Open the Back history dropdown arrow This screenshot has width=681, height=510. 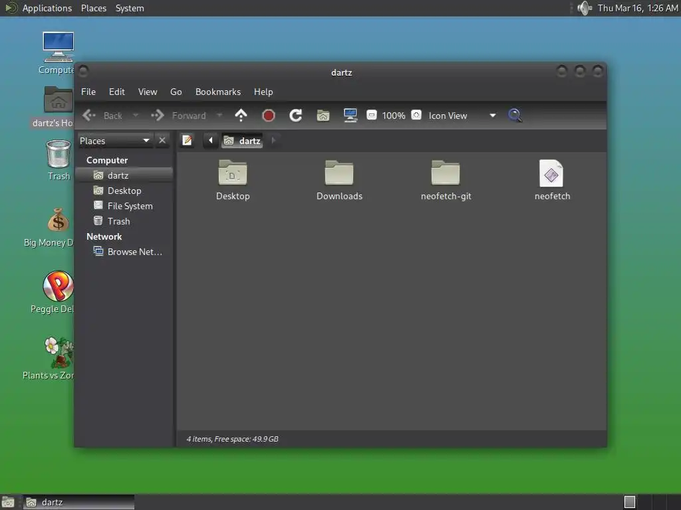[x=136, y=116]
